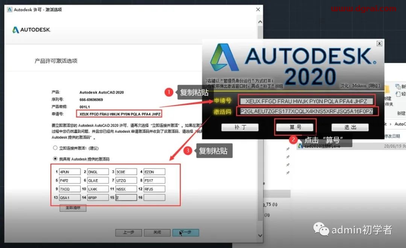Click the exit (退出) button in keygen
This screenshot has width=406, height=248.
click(x=350, y=127)
